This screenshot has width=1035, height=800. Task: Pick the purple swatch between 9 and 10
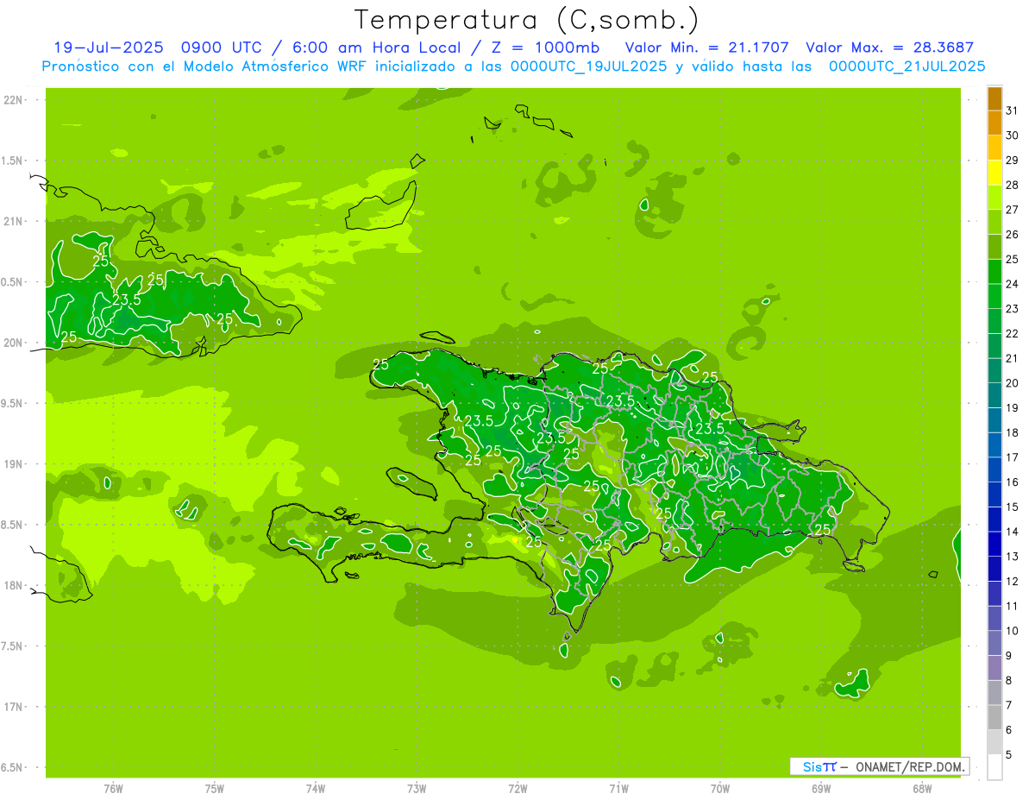(994, 643)
